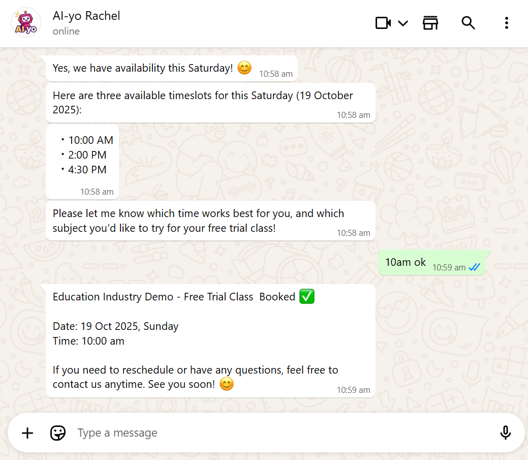Open the business catalog storefront icon
The width and height of the screenshot is (528, 460).
pos(430,23)
